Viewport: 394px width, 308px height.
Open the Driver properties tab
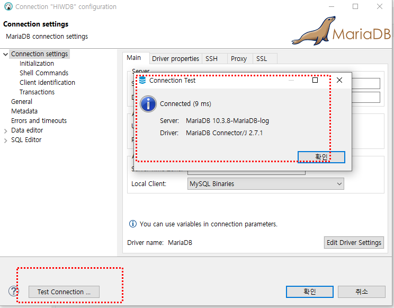(175, 59)
